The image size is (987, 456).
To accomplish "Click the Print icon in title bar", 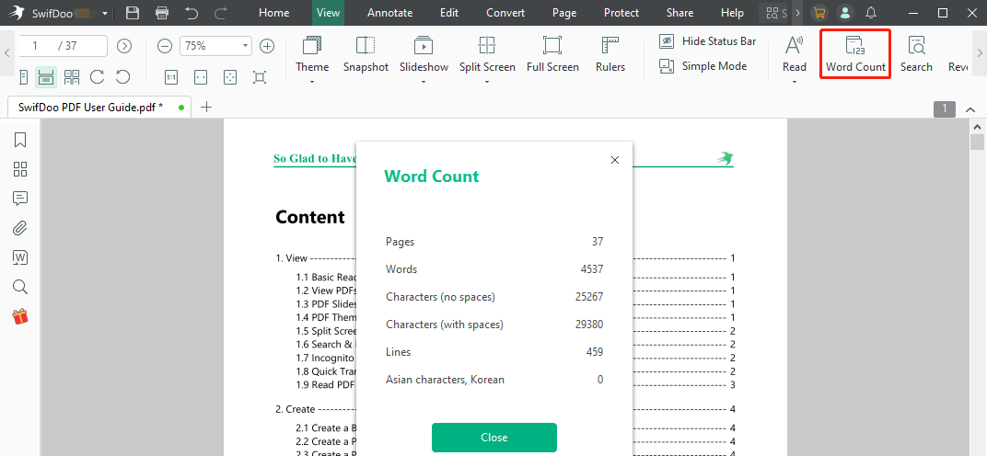I will point(162,13).
